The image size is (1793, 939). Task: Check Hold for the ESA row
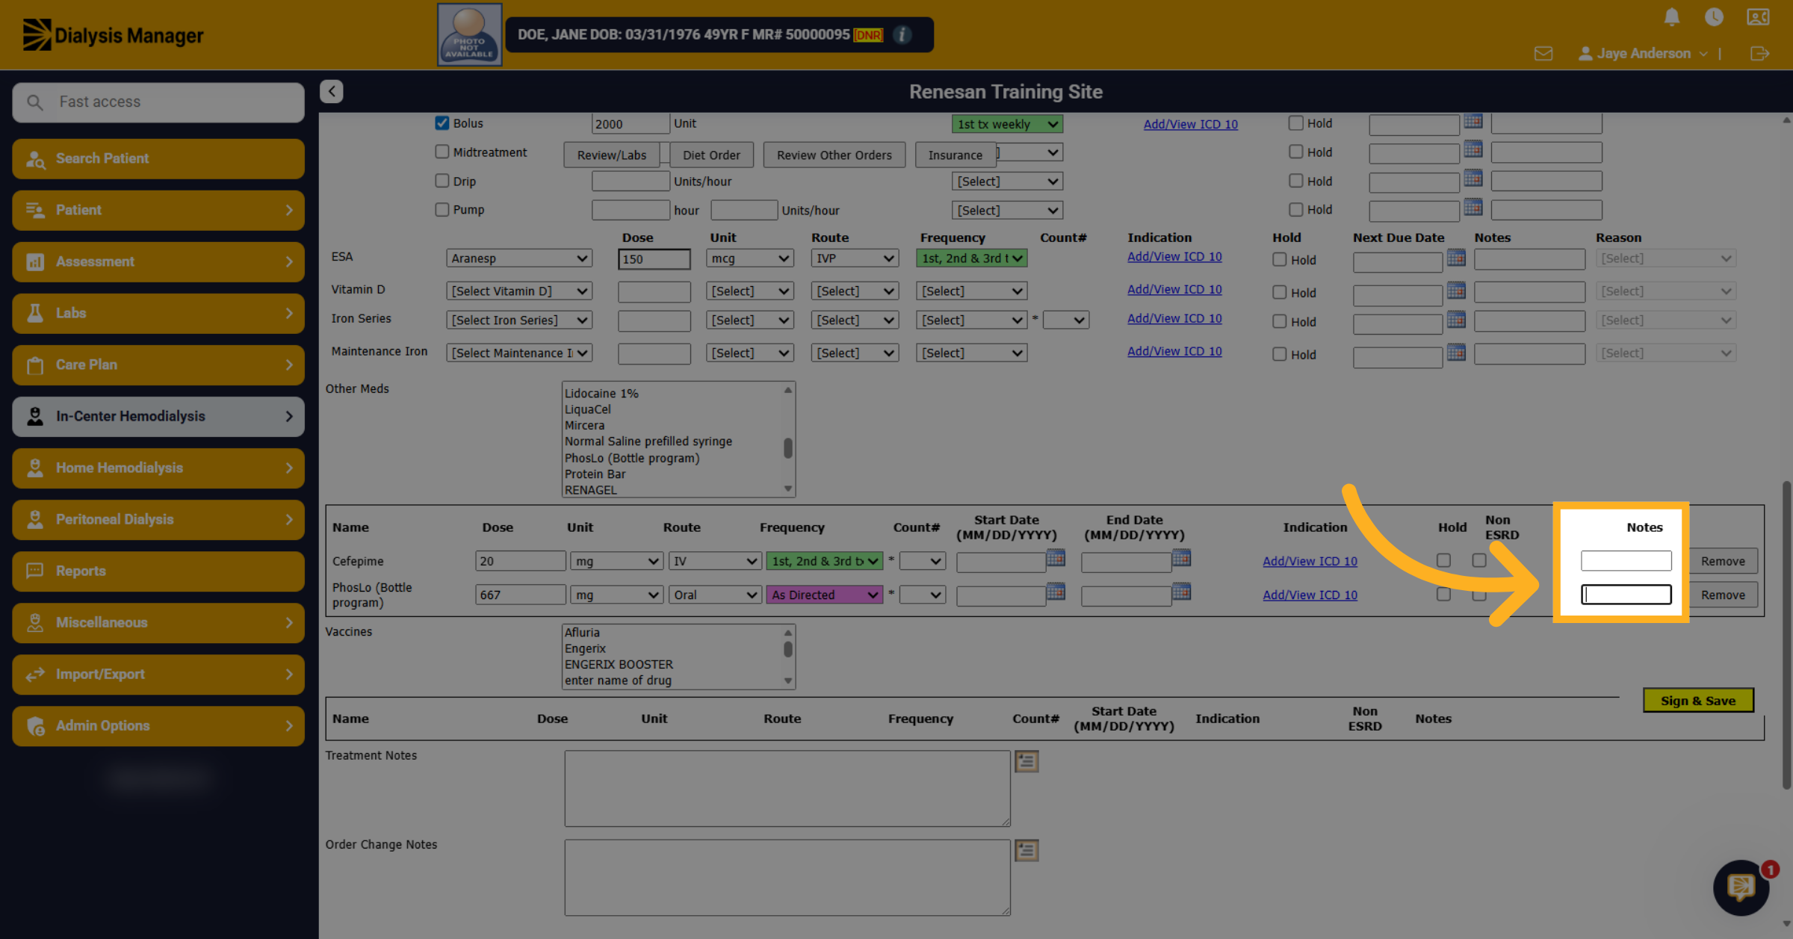coord(1280,259)
